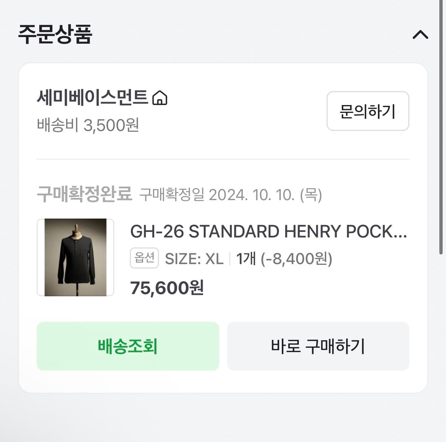Click the 옵션 option badge
The image size is (446, 442).
[x=144, y=258]
